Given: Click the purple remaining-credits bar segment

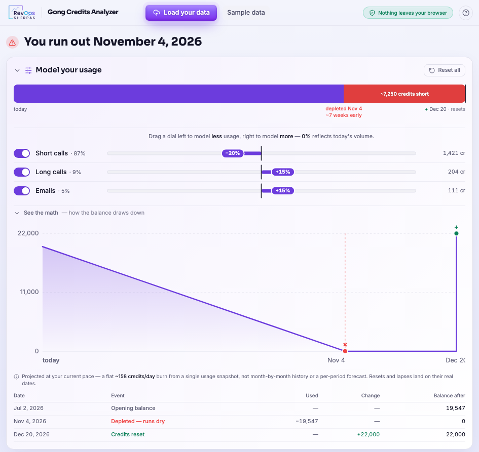Looking at the screenshot, I should (179, 94).
